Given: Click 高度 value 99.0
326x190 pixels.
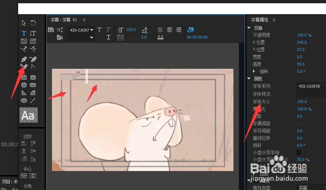Looking at the screenshot, I should click(301, 64).
